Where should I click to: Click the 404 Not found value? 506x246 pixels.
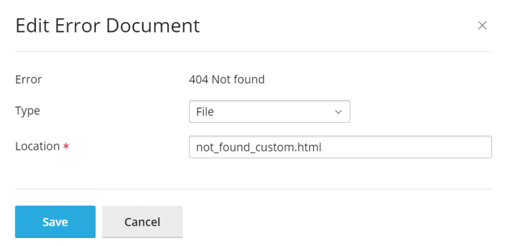[x=227, y=79]
